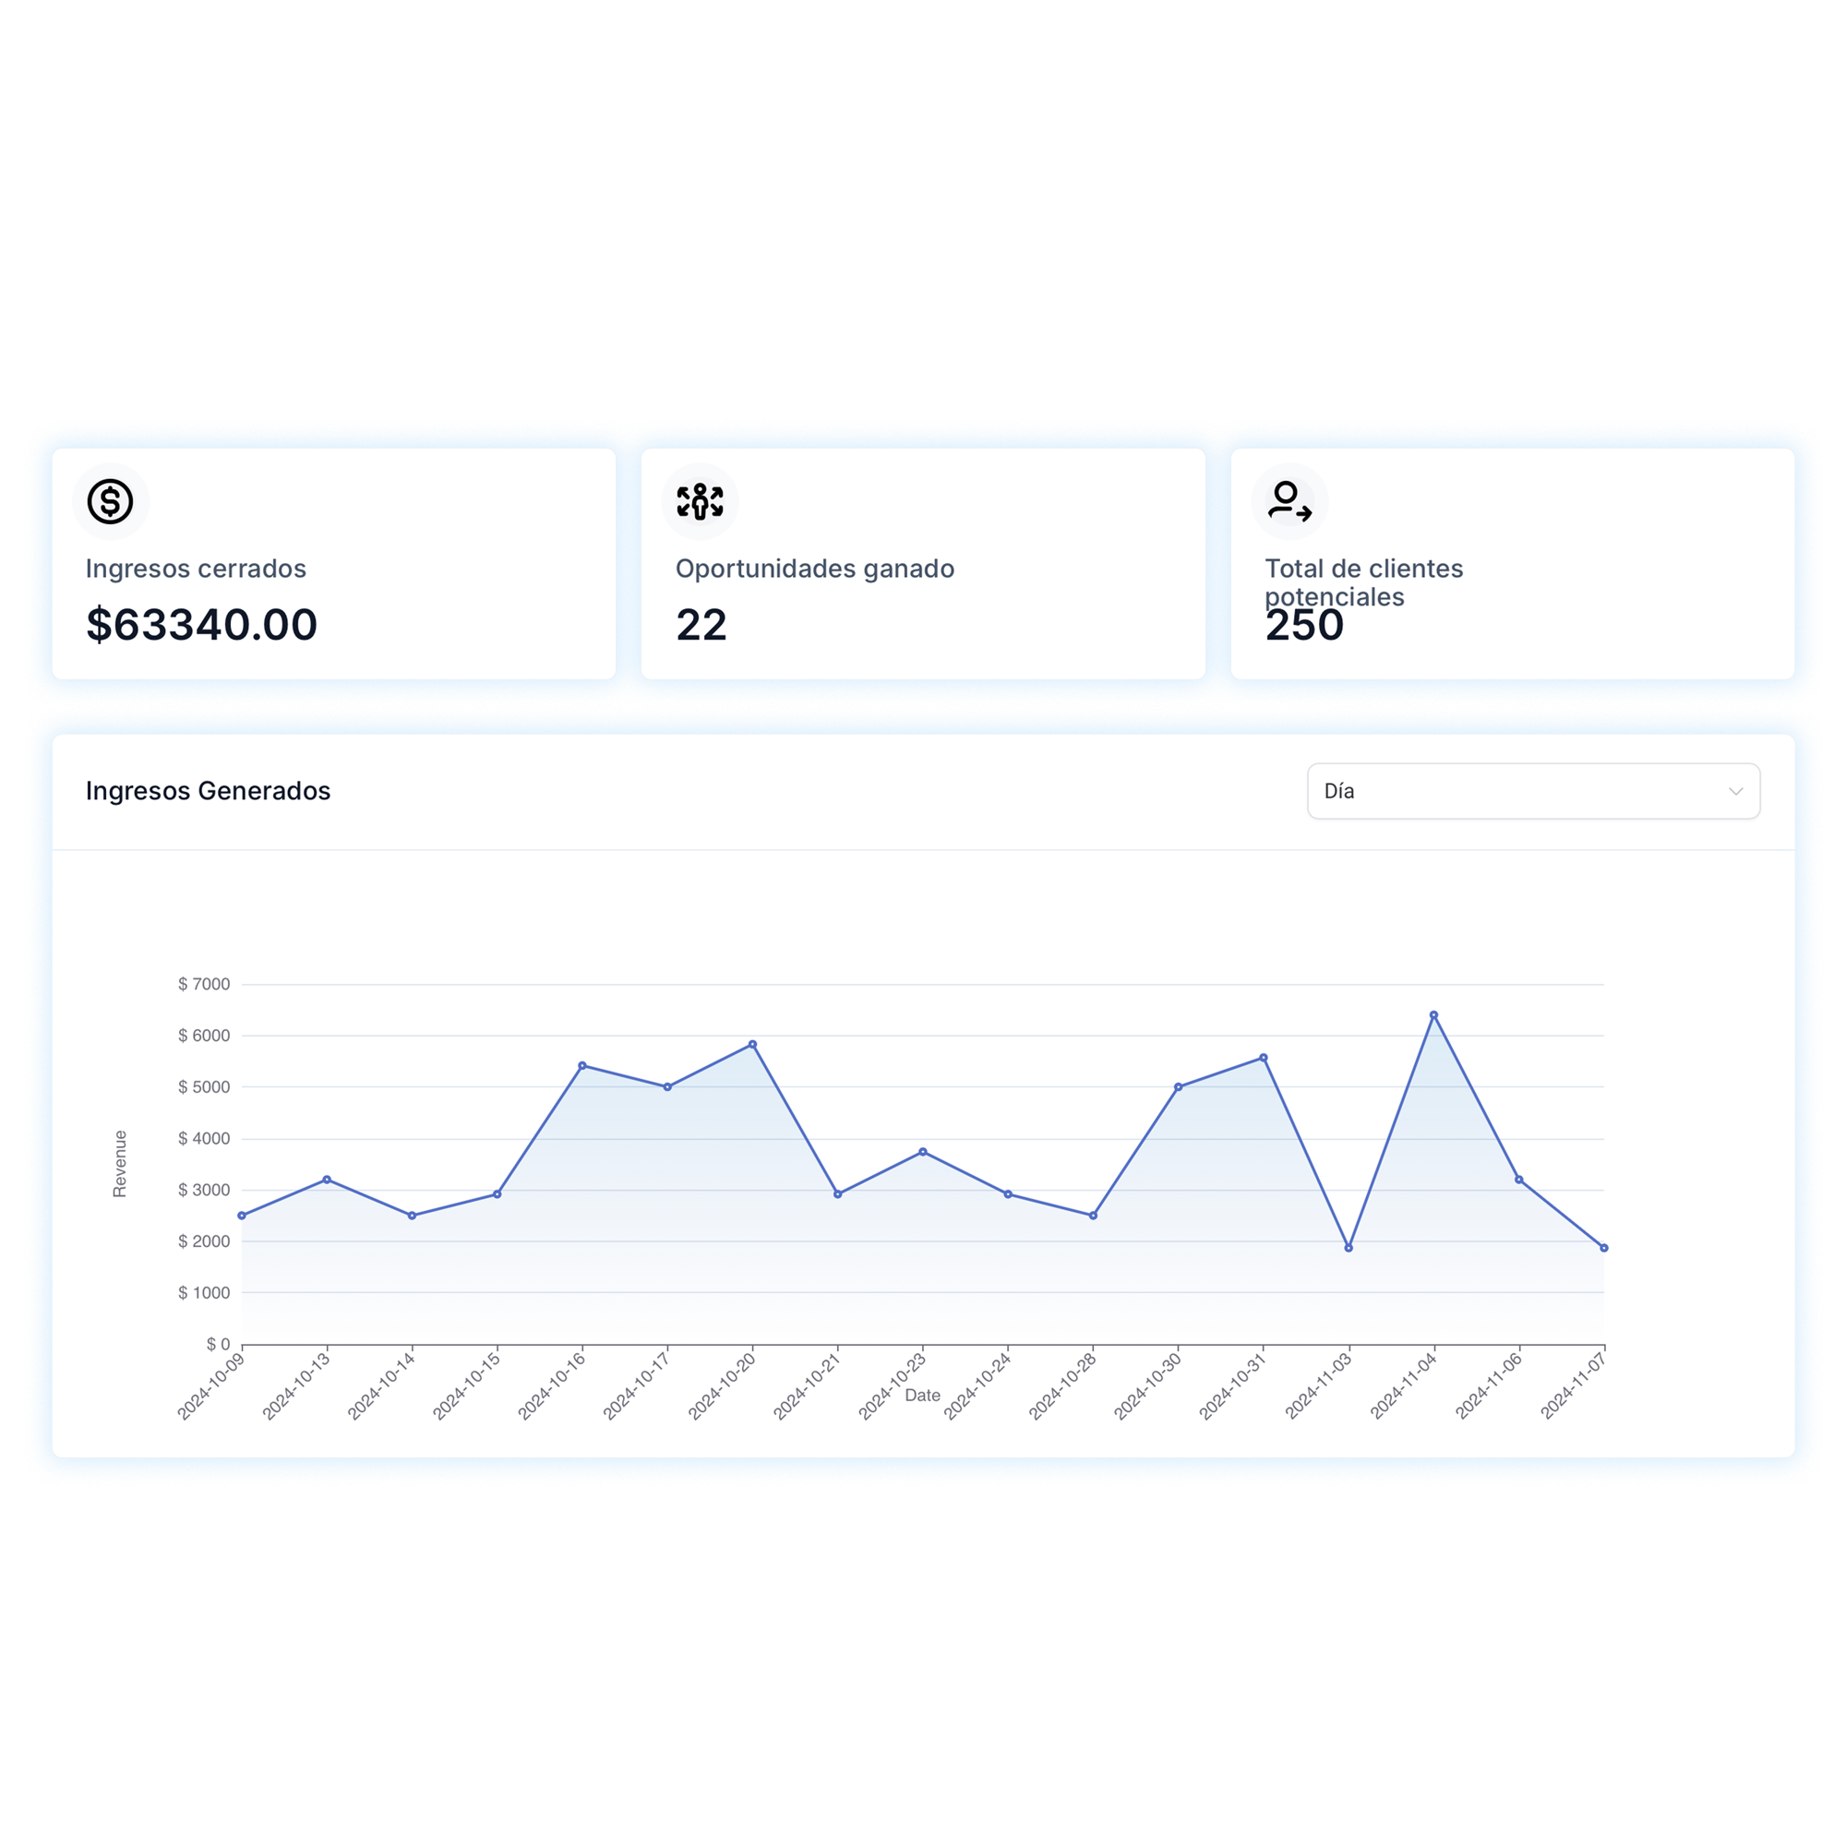Click the last data point at 2024-11-07

click(1603, 1247)
